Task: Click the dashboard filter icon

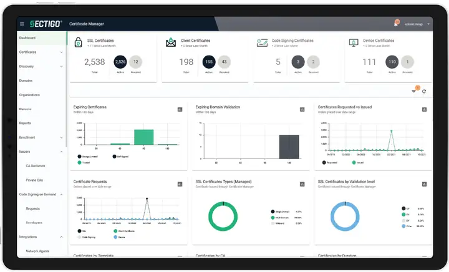Action: 413,91
